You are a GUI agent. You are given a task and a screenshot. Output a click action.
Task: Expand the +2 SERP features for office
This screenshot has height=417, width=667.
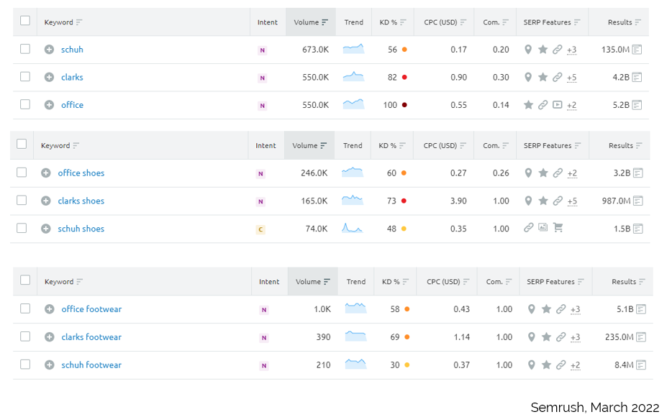572,106
